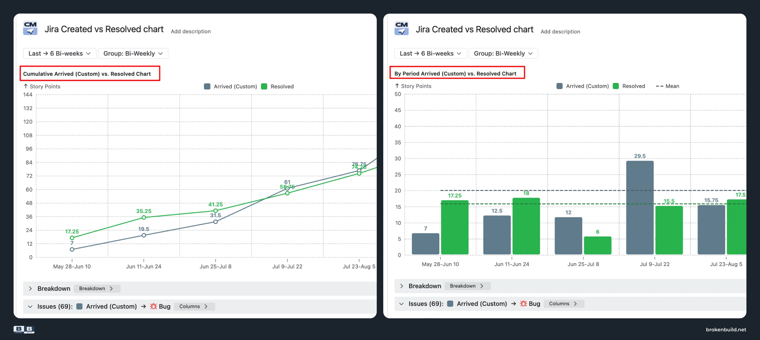Click 'Jira Created vs Resolved chart' heading in left panel
760x340 pixels.
coord(104,29)
